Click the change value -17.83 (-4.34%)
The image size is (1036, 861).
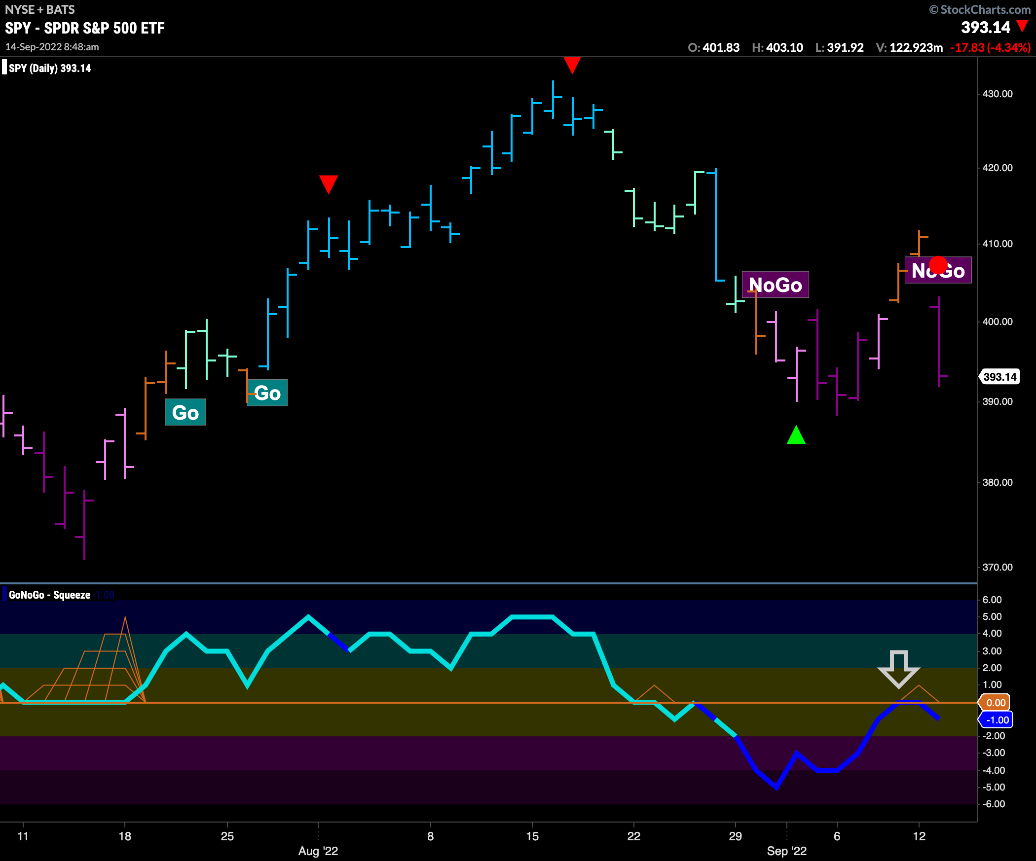[991, 47]
